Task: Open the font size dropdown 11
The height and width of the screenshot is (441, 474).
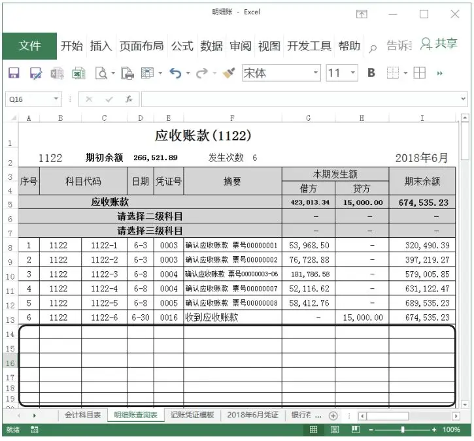Action: click(353, 73)
